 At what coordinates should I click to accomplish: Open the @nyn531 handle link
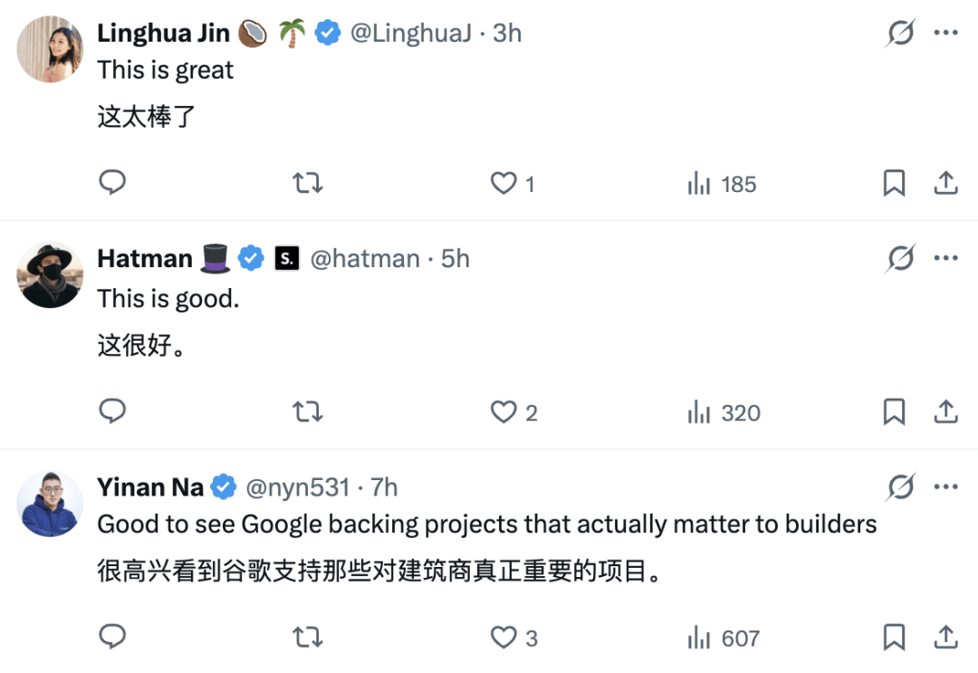tap(297, 487)
